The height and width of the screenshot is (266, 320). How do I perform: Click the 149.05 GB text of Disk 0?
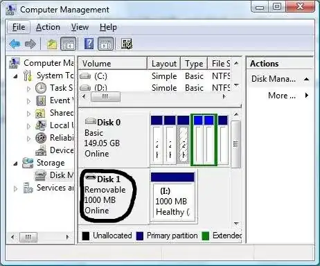(x=102, y=143)
